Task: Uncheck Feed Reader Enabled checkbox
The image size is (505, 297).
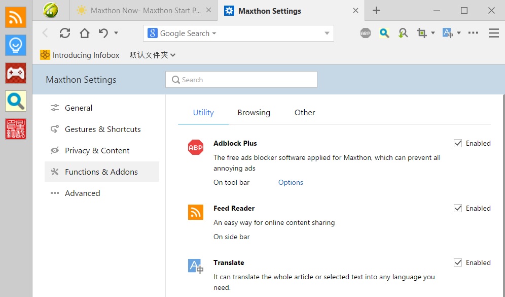Action: (x=458, y=208)
